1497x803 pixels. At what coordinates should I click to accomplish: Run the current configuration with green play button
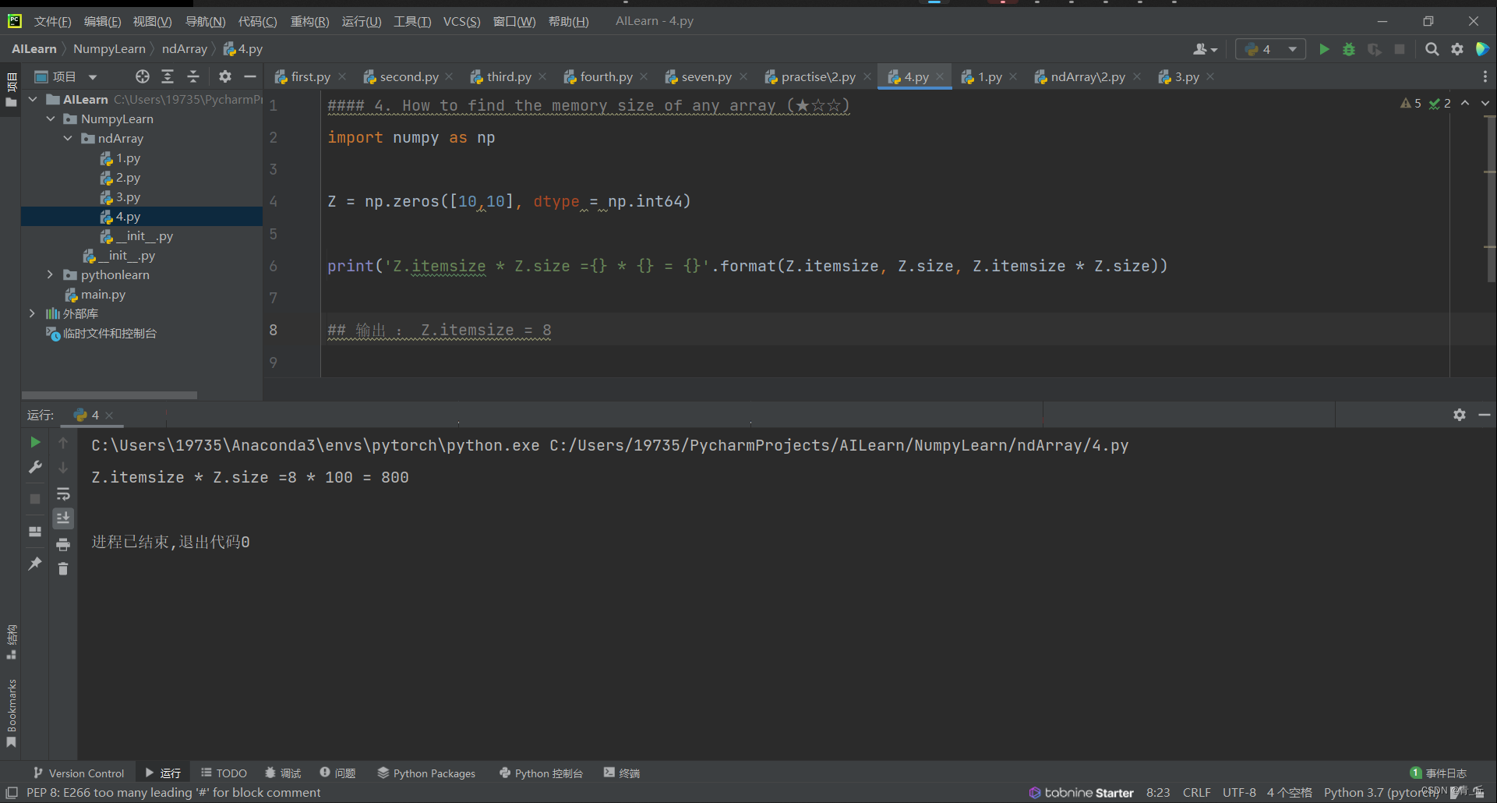pos(1324,49)
